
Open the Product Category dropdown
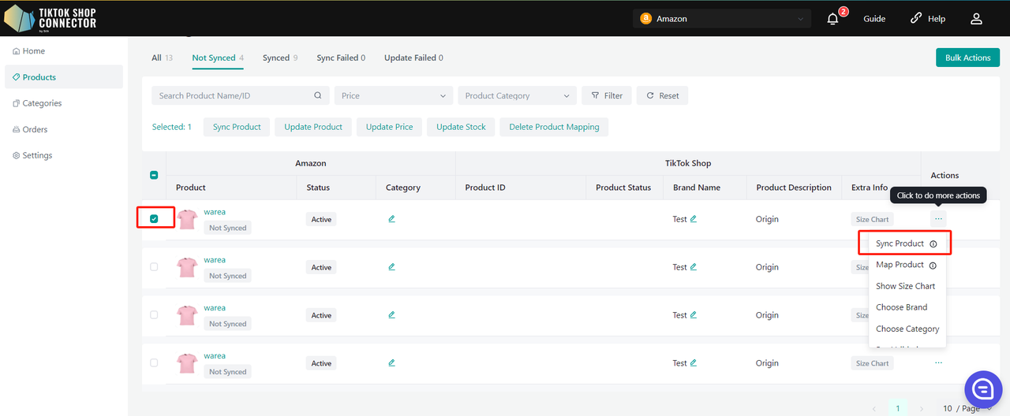[x=517, y=95]
